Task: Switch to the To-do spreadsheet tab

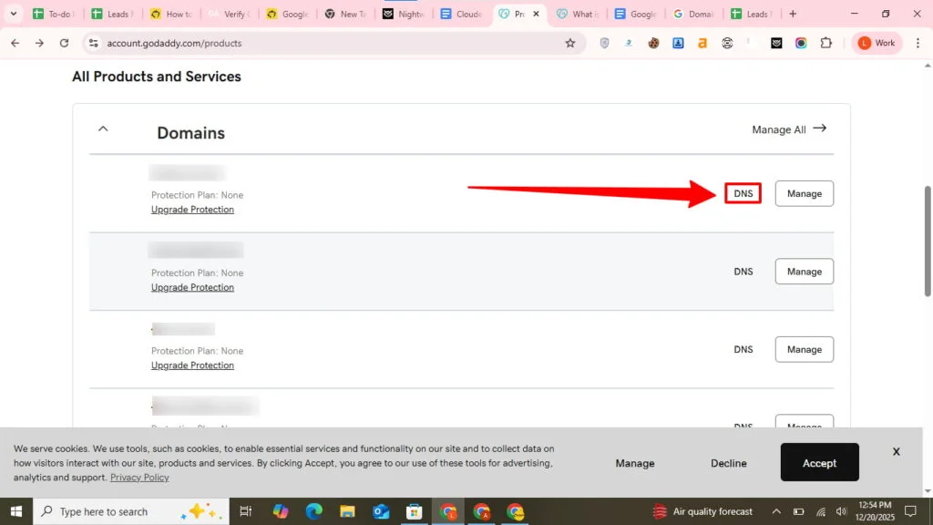Action: (54, 14)
